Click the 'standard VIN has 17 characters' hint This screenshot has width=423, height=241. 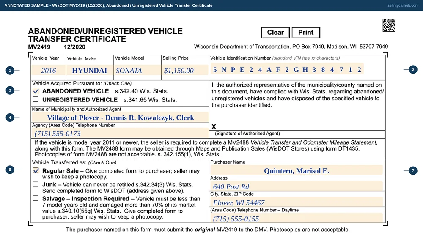(x=306, y=58)
